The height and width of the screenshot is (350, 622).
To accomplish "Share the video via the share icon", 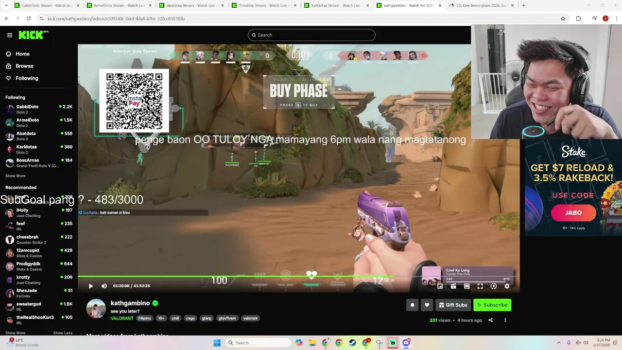I will (490, 320).
